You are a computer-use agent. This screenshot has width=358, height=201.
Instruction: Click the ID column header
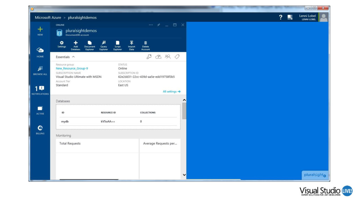[x=63, y=113]
